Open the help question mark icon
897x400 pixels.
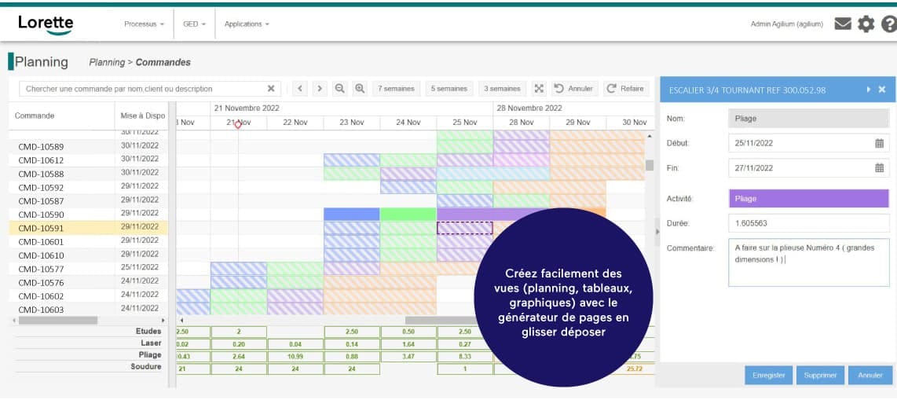[889, 24]
